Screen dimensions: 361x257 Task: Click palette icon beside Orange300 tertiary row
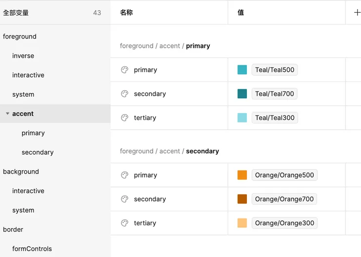124,223
